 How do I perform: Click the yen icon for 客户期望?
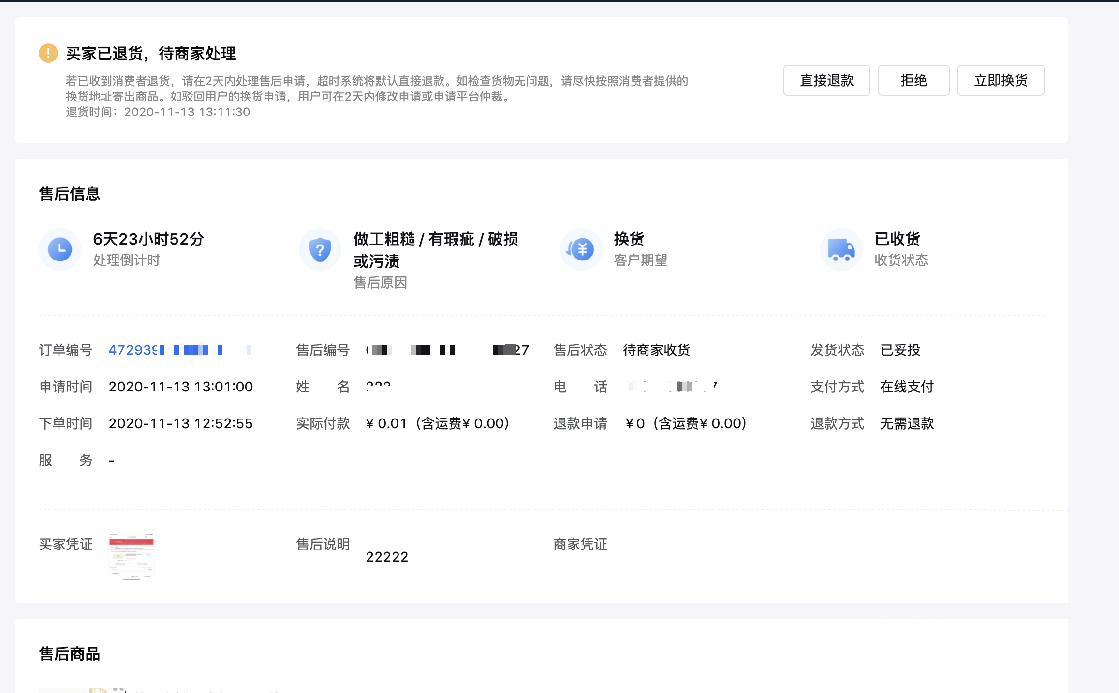581,249
